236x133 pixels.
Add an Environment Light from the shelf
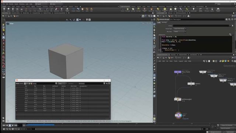tap(165, 10)
